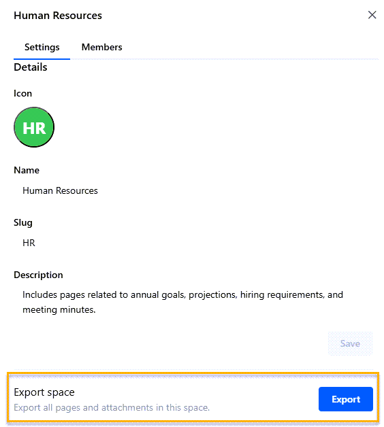Edit the Name field with Human Resources
This screenshot has height=427, width=384.
[x=193, y=190]
